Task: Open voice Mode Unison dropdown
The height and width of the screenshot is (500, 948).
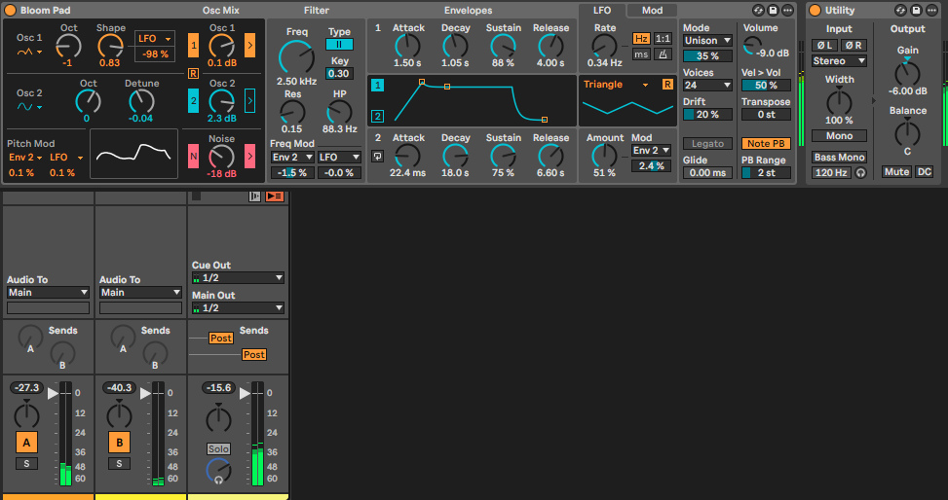Action: click(707, 41)
